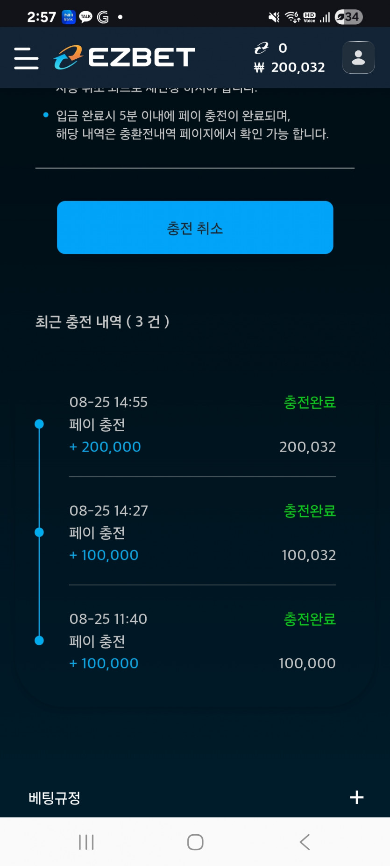Click the 충전 취소 button
Screen dimensions: 390x866
click(195, 228)
